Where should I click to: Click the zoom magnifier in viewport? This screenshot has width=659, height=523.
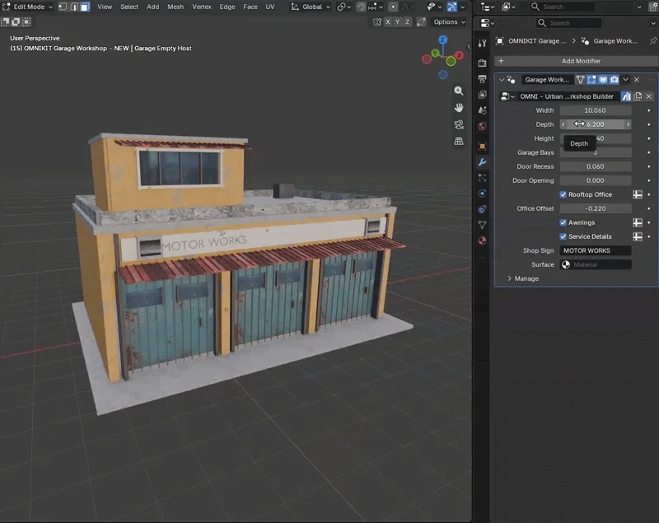[x=459, y=91]
